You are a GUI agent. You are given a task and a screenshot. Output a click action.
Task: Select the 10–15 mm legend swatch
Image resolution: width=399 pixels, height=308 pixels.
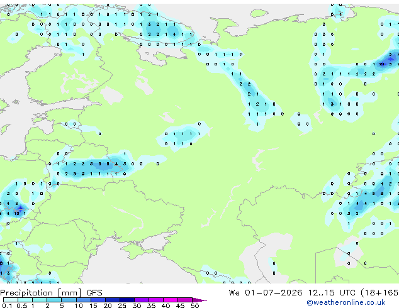pyautogui.click(x=84, y=300)
